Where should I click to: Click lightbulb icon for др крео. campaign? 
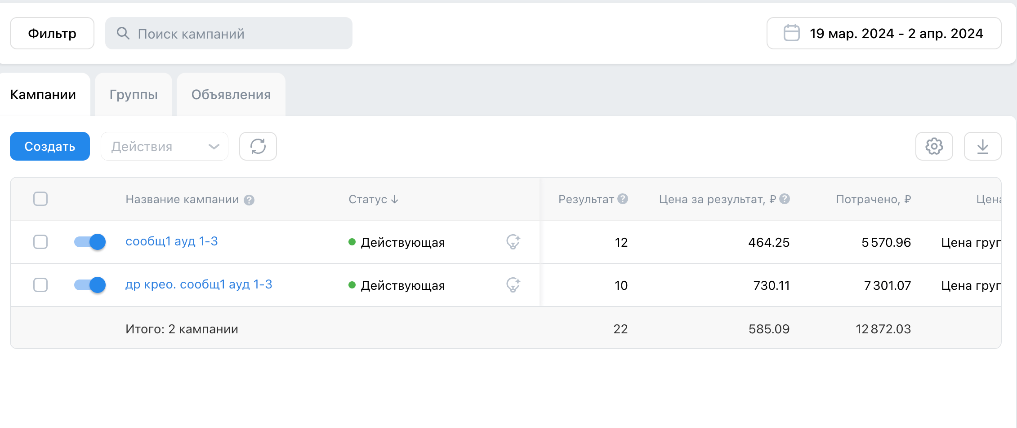pos(513,285)
